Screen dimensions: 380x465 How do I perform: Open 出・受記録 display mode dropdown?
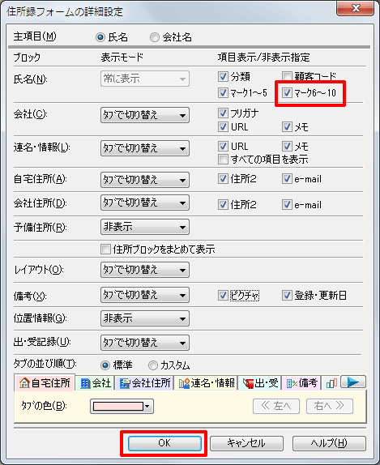[145, 343]
